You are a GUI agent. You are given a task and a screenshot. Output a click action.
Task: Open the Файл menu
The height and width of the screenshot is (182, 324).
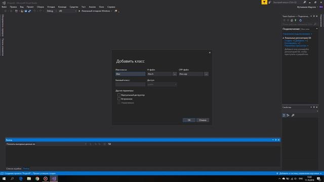4,7
